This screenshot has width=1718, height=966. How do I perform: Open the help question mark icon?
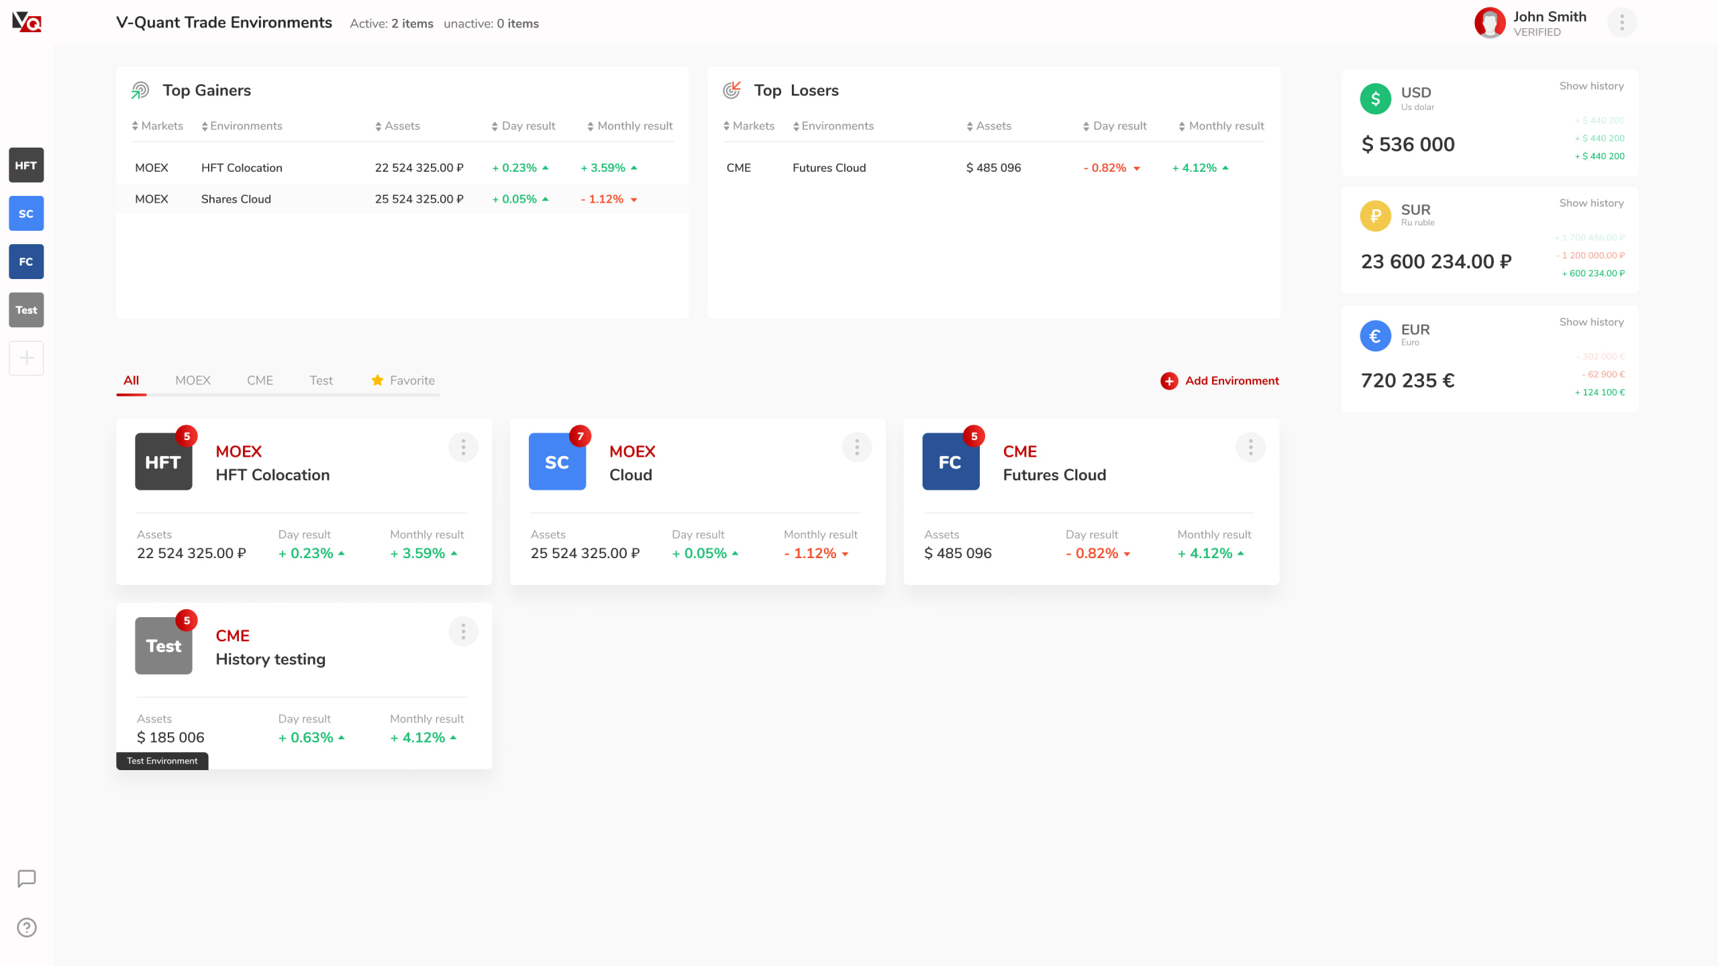point(26,927)
